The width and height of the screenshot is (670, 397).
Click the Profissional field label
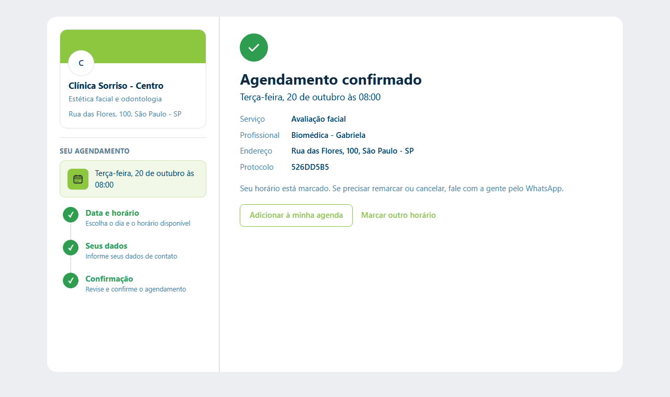tap(260, 135)
